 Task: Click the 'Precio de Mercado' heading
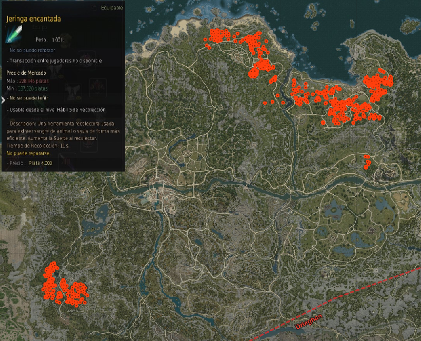point(26,73)
